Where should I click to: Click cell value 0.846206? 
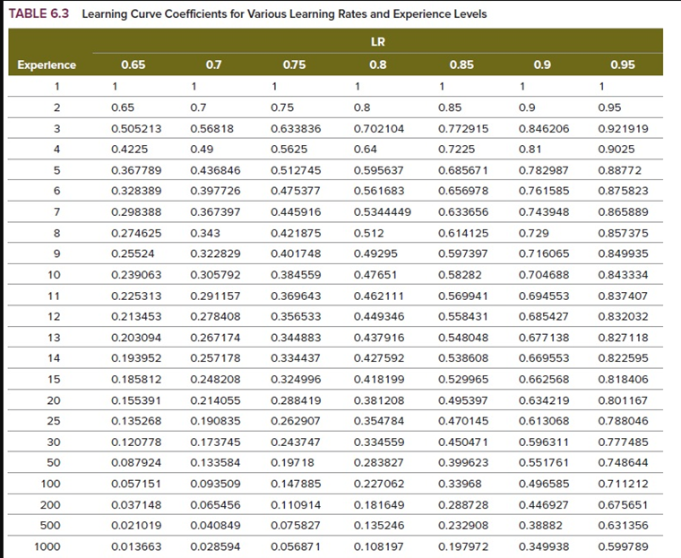(544, 129)
